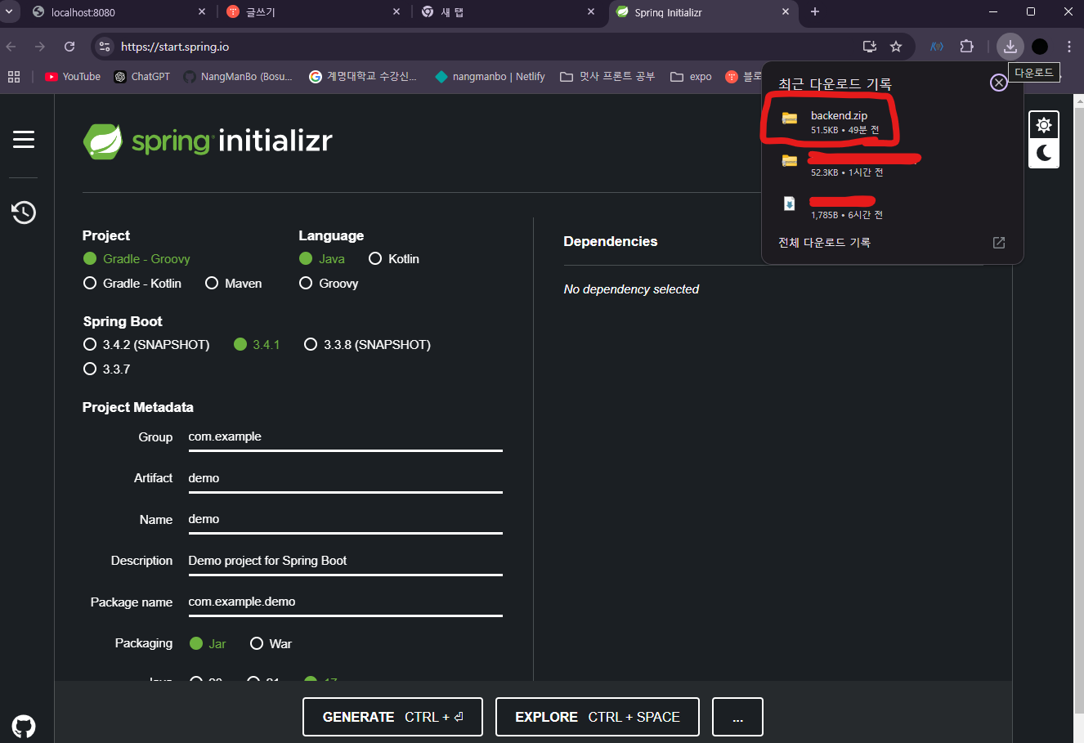This screenshot has width=1084, height=743.
Task: Select Groovy language
Action: pyautogui.click(x=329, y=284)
